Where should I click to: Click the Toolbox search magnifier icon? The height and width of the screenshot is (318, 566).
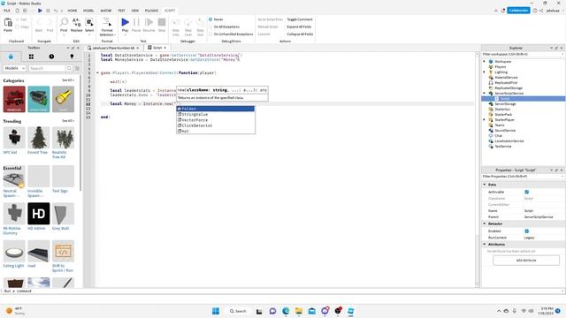click(69, 68)
